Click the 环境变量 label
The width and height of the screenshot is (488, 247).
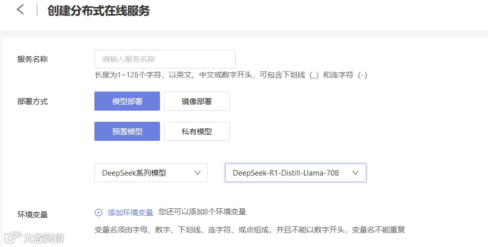click(x=32, y=214)
